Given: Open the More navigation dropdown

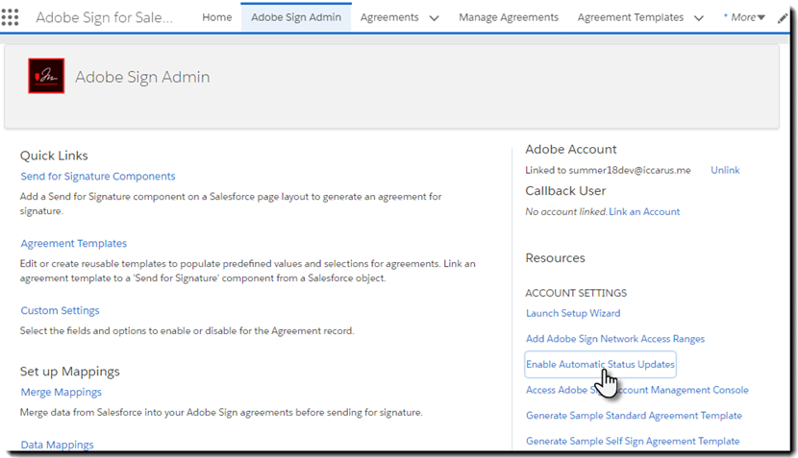Looking at the screenshot, I should pyautogui.click(x=744, y=17).
